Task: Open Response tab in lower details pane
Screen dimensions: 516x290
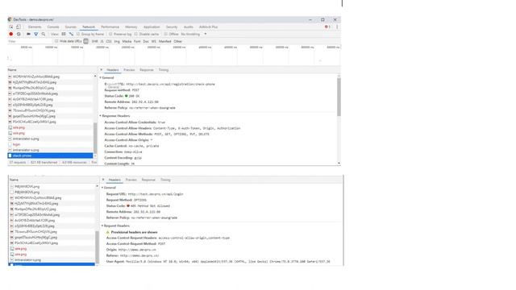Action: coord(148,180)
